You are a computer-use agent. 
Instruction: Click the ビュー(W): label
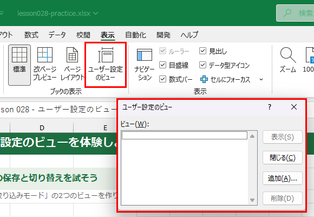135,124
